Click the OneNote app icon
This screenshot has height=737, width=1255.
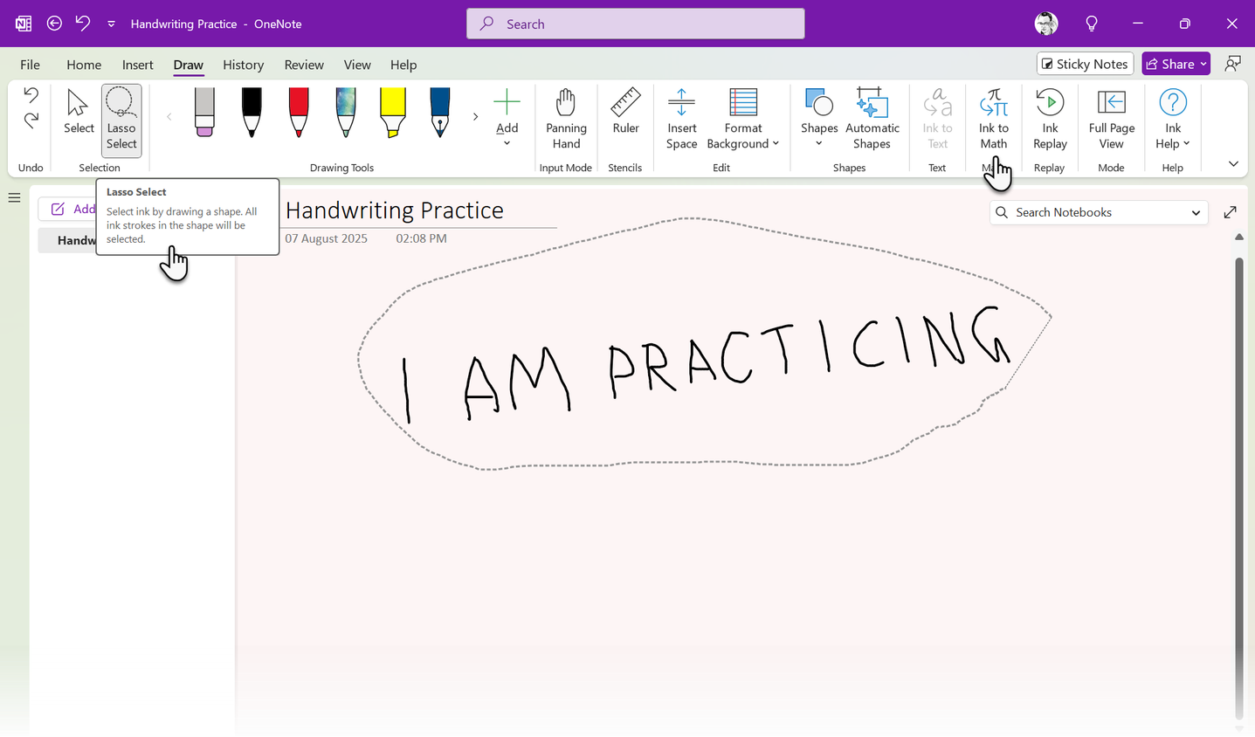point(24,24)
